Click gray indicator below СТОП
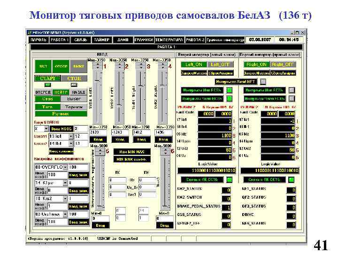The height and width of the screenshot is (253, 338). (74, 85)
